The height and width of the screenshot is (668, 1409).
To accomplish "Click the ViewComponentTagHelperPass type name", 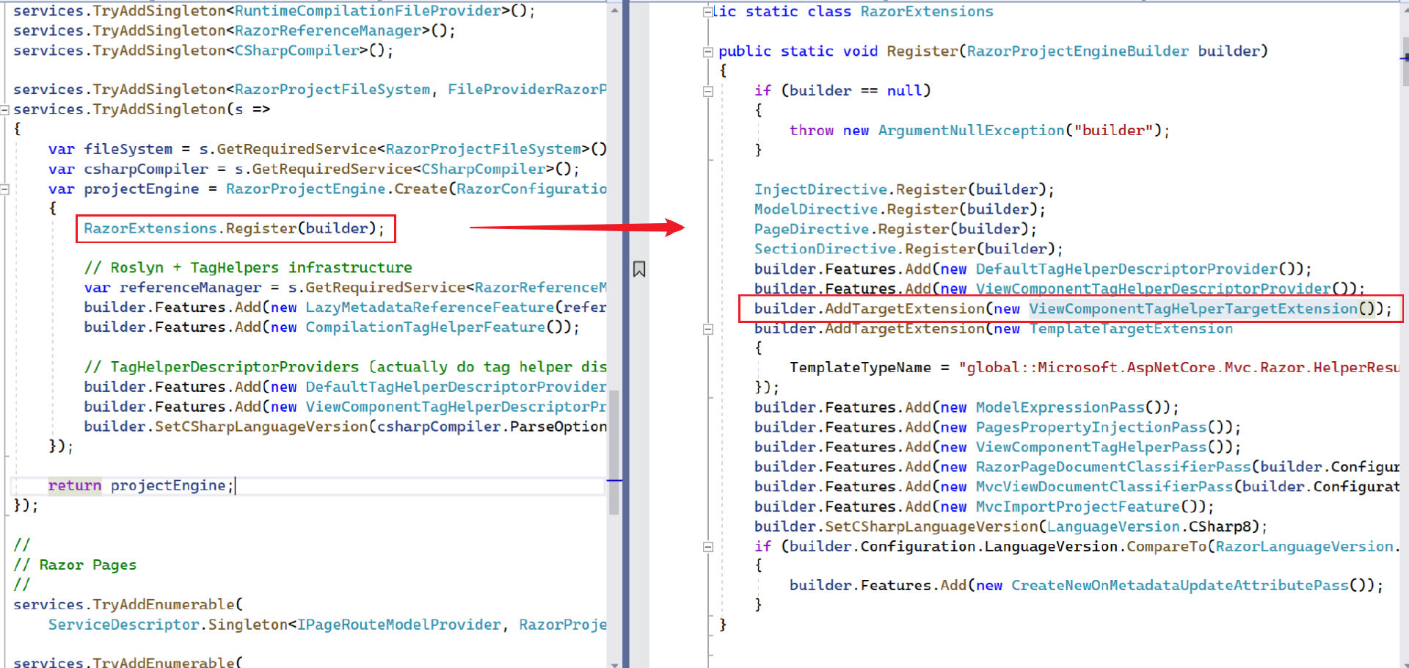I will [x=1091, y=447].
